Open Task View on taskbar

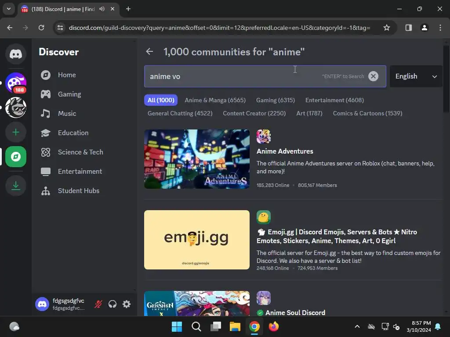(216, 326)
